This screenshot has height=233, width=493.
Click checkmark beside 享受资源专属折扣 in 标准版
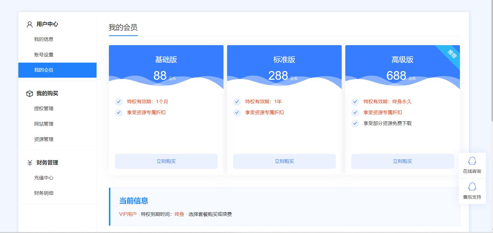[237, 113]
